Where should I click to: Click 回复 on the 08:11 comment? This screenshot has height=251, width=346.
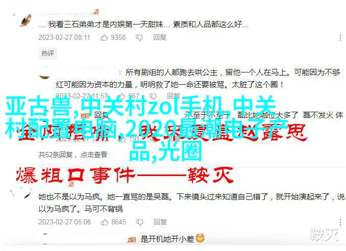click(160, 37)
